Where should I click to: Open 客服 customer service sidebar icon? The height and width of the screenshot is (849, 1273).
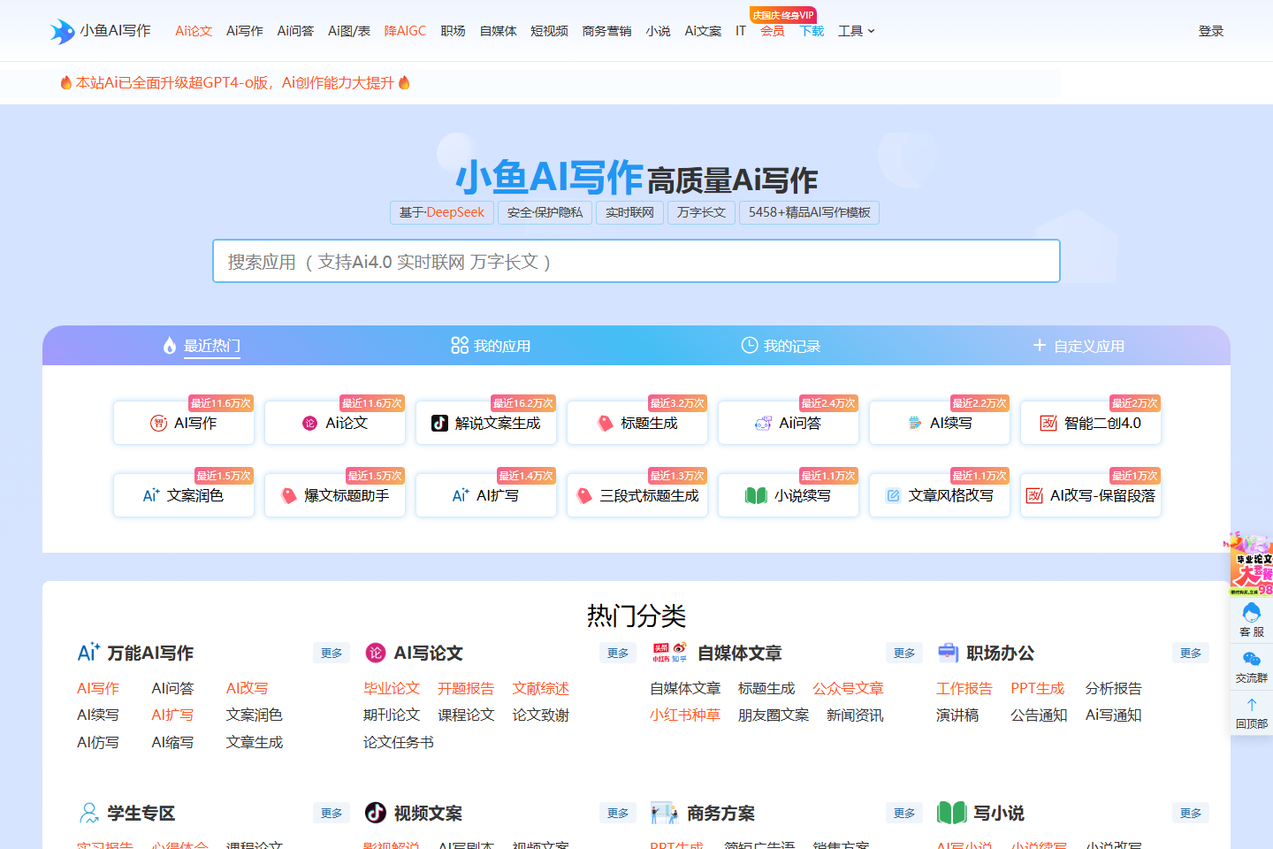pyautogui.click(x=1251, y=620)
